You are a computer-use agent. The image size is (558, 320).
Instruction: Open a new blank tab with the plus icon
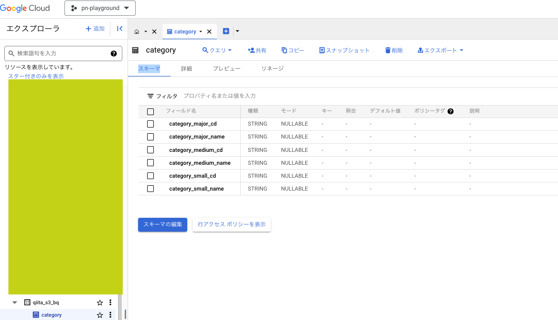point(226,31)
